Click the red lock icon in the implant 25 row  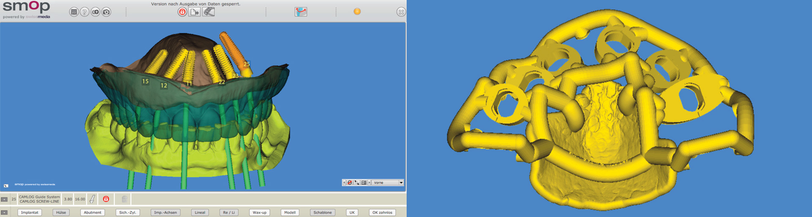tap(106, 199)
